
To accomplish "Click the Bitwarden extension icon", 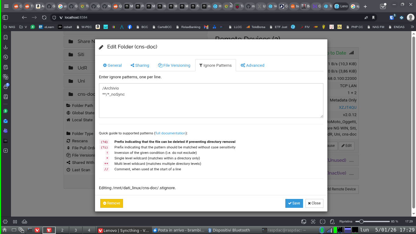I will (x=392, y=18).
